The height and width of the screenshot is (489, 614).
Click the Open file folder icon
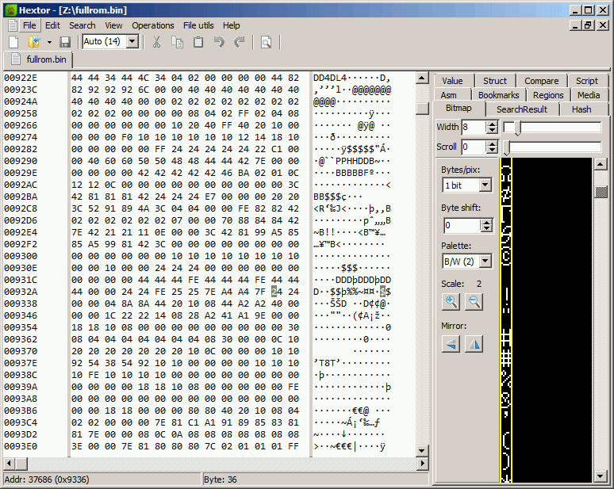click(34, 42)
